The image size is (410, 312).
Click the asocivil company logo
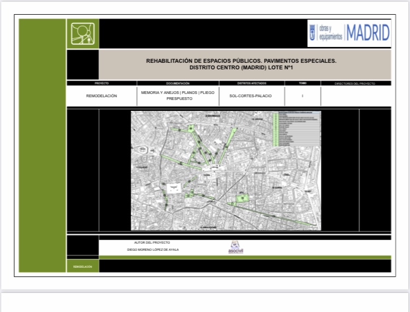tap(236, 247)
